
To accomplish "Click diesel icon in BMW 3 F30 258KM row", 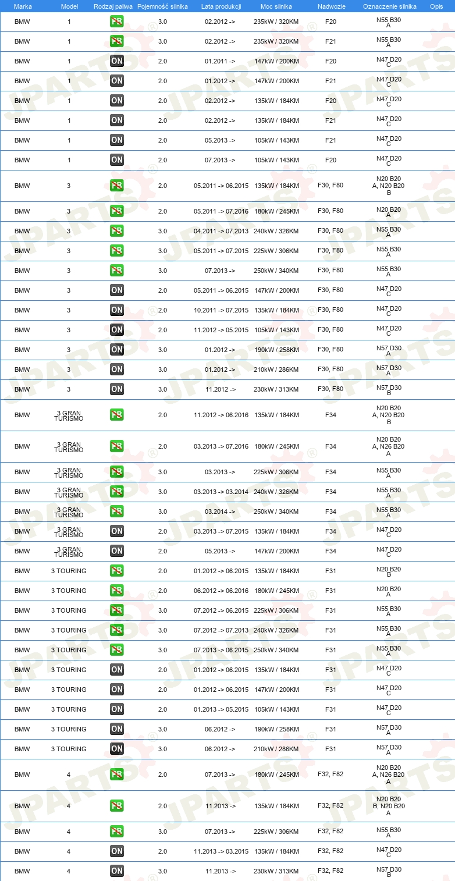I will 117,350.
